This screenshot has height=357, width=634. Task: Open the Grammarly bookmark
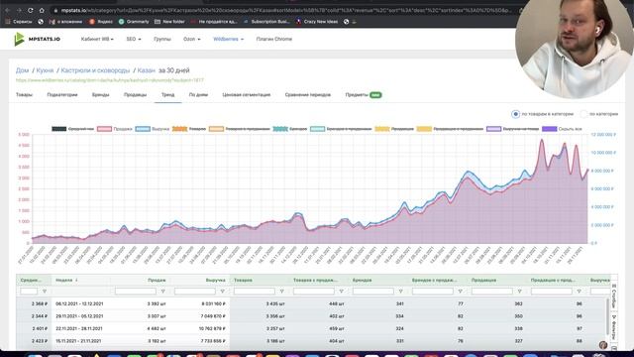point(134,22)
